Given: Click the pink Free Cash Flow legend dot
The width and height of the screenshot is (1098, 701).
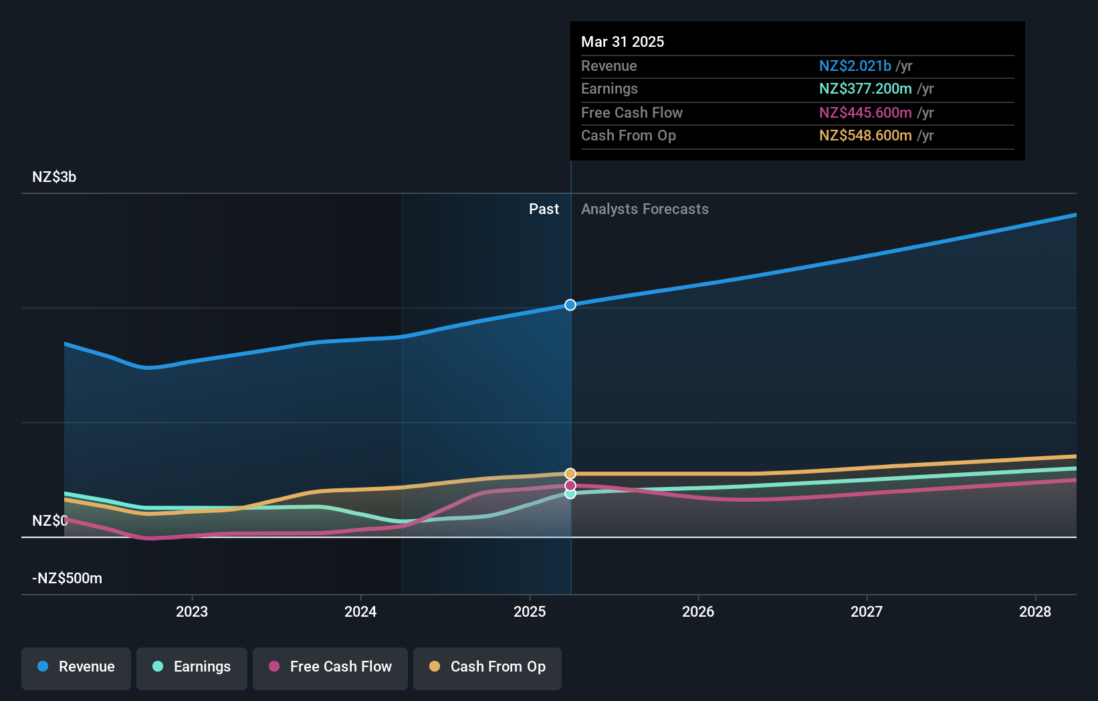Looking at the screenshot, I should coord(273,667).
